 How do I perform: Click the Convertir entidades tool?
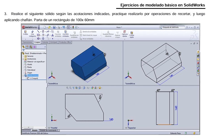pyautogui.click(x=65, y=34)
